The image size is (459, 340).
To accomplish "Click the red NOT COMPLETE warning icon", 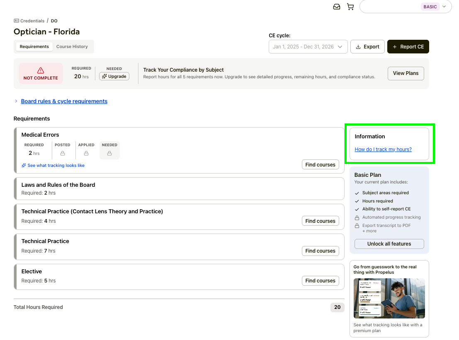I will [x=41, y=70].
